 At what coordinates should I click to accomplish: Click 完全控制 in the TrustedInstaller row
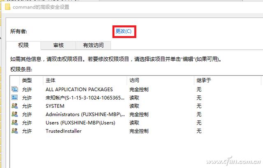point(139,131)
